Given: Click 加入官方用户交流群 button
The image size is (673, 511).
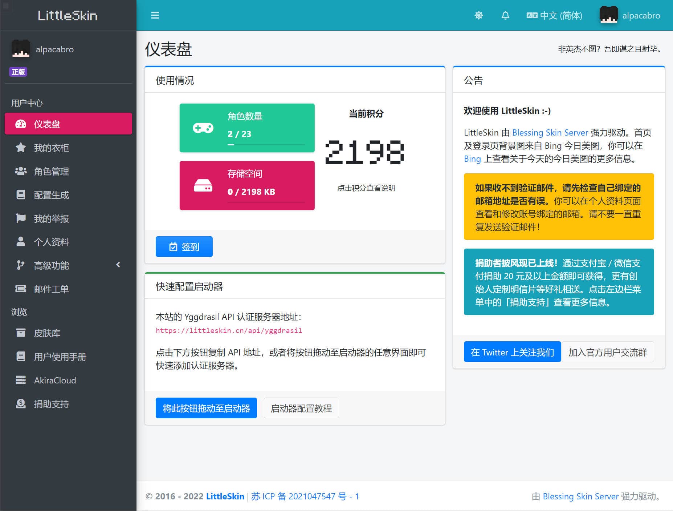Looking at the screenshot, I should (608, 352).
